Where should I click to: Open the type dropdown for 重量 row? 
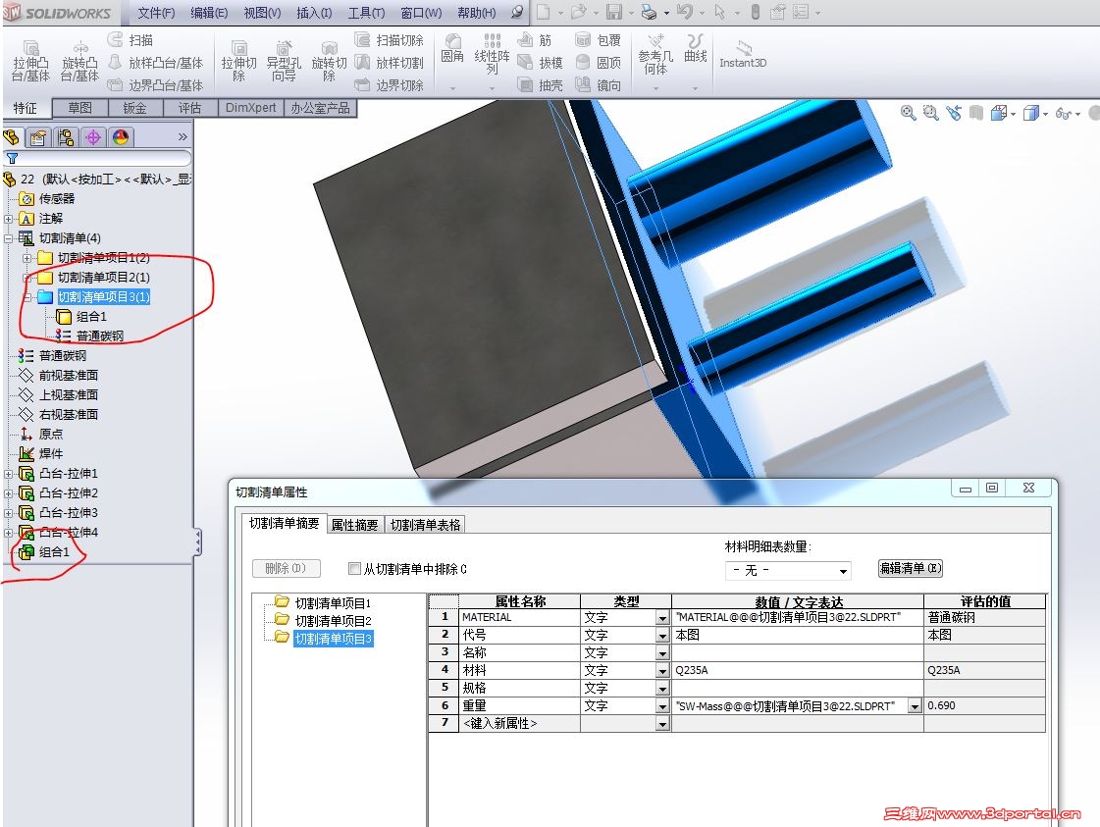pyautogui.click(x=662, y=705)
